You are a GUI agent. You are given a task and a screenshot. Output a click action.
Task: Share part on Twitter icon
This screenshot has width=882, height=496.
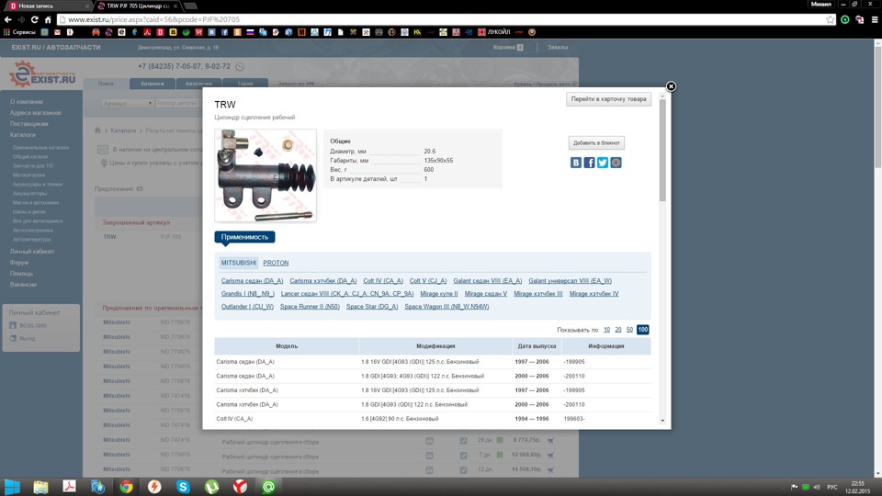(603, 163)
